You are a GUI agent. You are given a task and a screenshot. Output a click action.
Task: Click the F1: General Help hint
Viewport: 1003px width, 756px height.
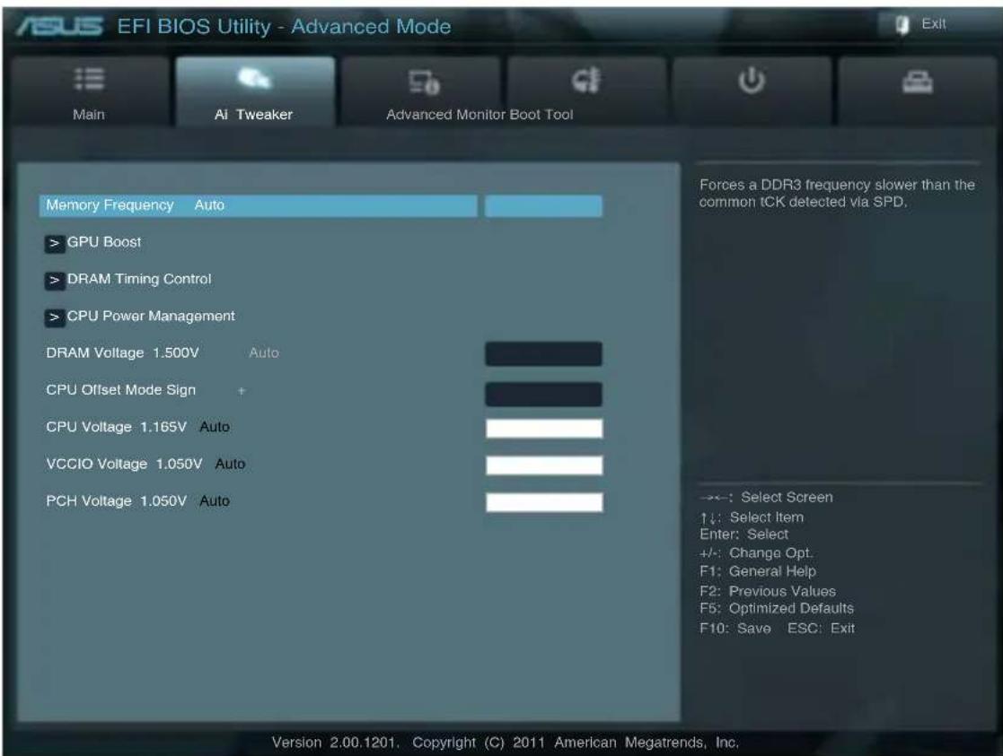[758, 571]
